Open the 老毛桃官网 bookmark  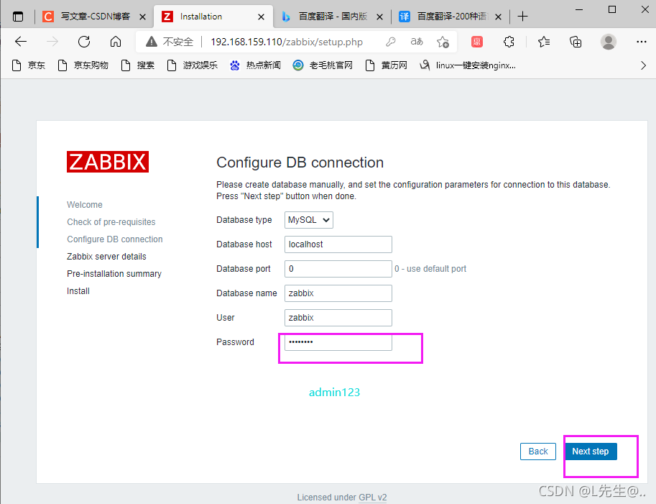pyautogui.click(x=323, y=65)
